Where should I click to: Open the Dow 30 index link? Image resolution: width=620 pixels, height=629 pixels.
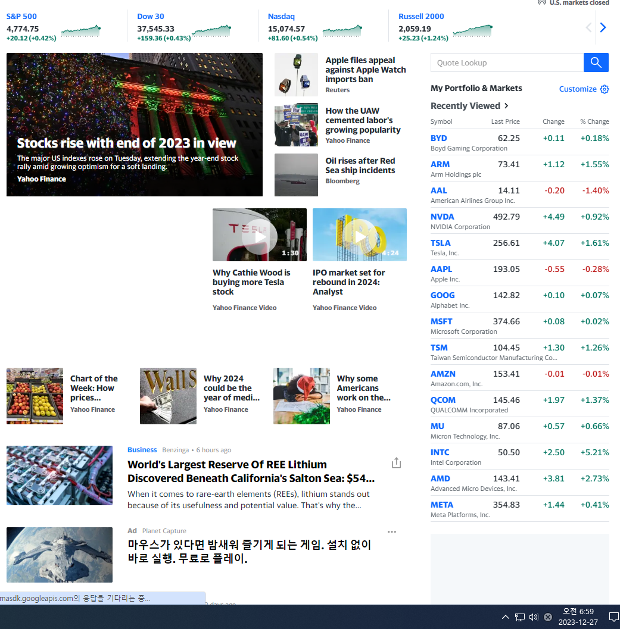151,17
